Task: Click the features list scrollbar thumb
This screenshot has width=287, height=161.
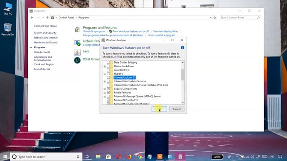Action: (x=183, y=75)
